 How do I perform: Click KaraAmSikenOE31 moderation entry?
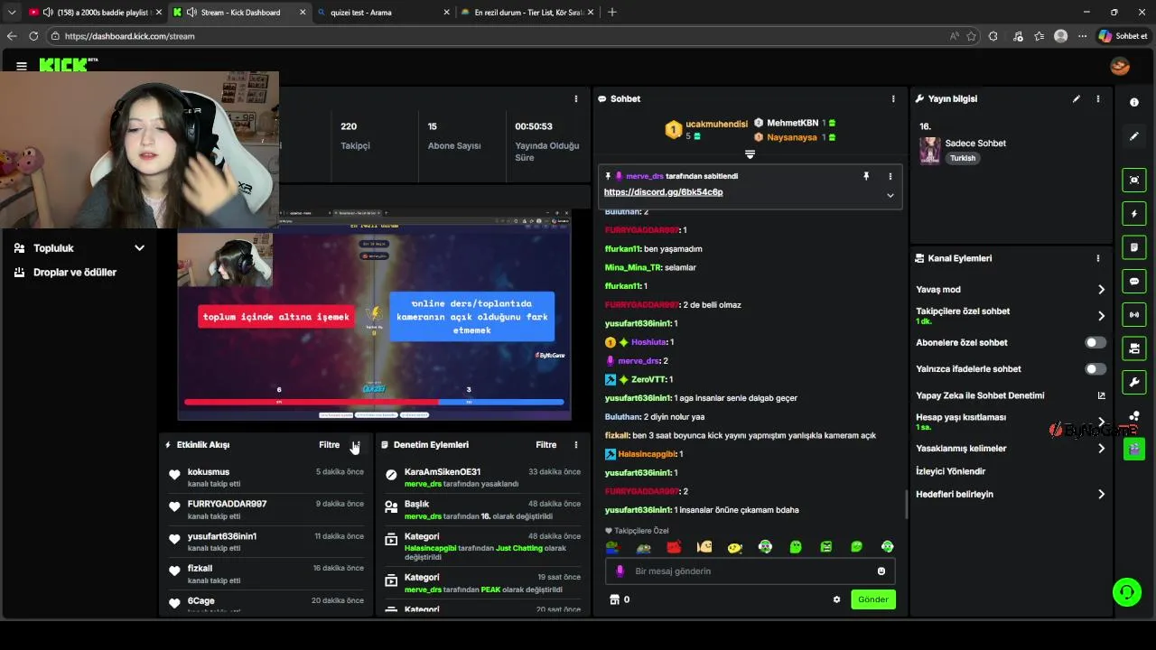coord(483,478)
